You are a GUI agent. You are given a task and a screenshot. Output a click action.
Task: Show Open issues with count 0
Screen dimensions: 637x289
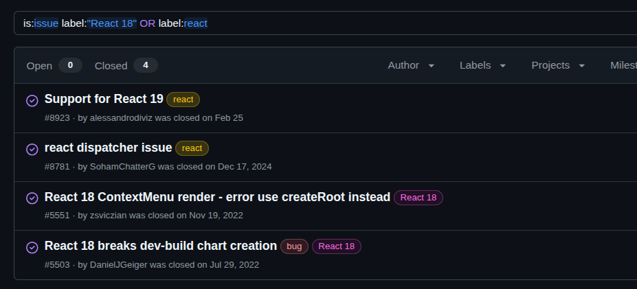coord(54,66)
